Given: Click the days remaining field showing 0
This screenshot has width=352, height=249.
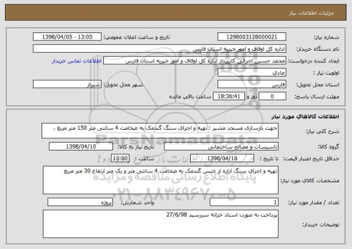Looking at the screenshot, I should tap(273, 96).
